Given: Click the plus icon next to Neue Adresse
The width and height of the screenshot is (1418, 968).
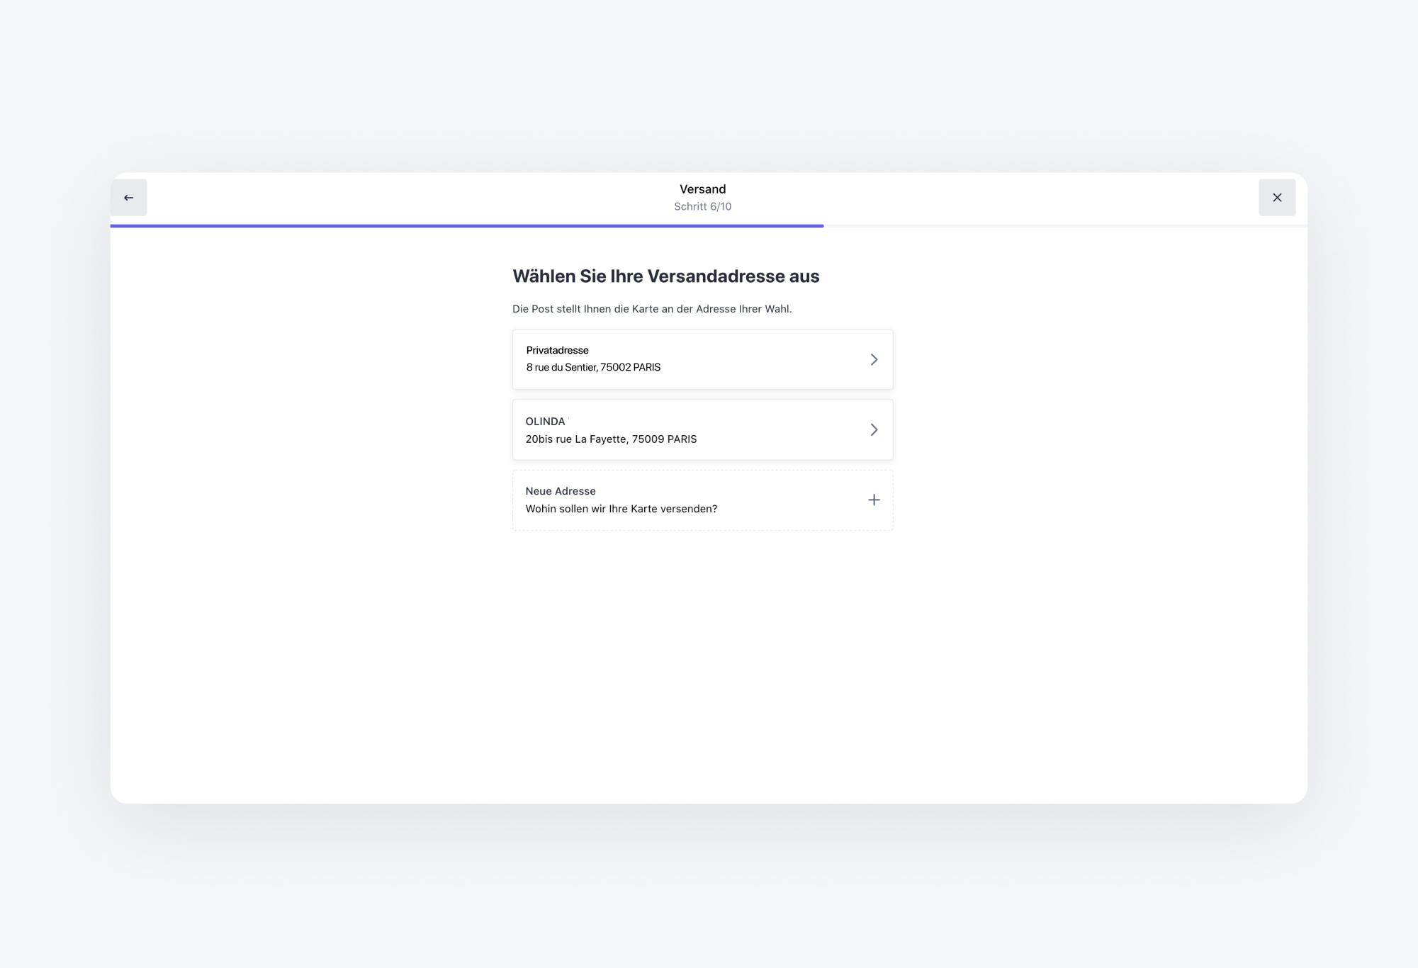Looking at the screenshot, I should [874, 500].
